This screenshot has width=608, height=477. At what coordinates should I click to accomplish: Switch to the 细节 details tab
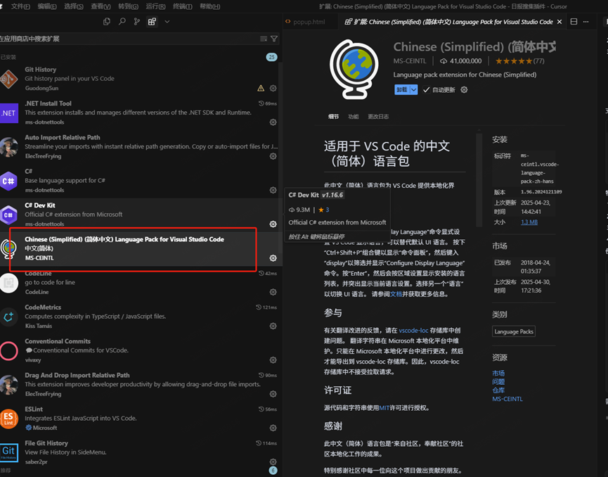coord(333,117)
